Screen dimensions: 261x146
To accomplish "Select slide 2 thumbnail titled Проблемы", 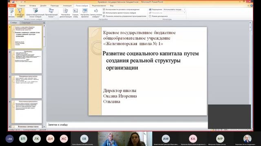I will 27,62.
